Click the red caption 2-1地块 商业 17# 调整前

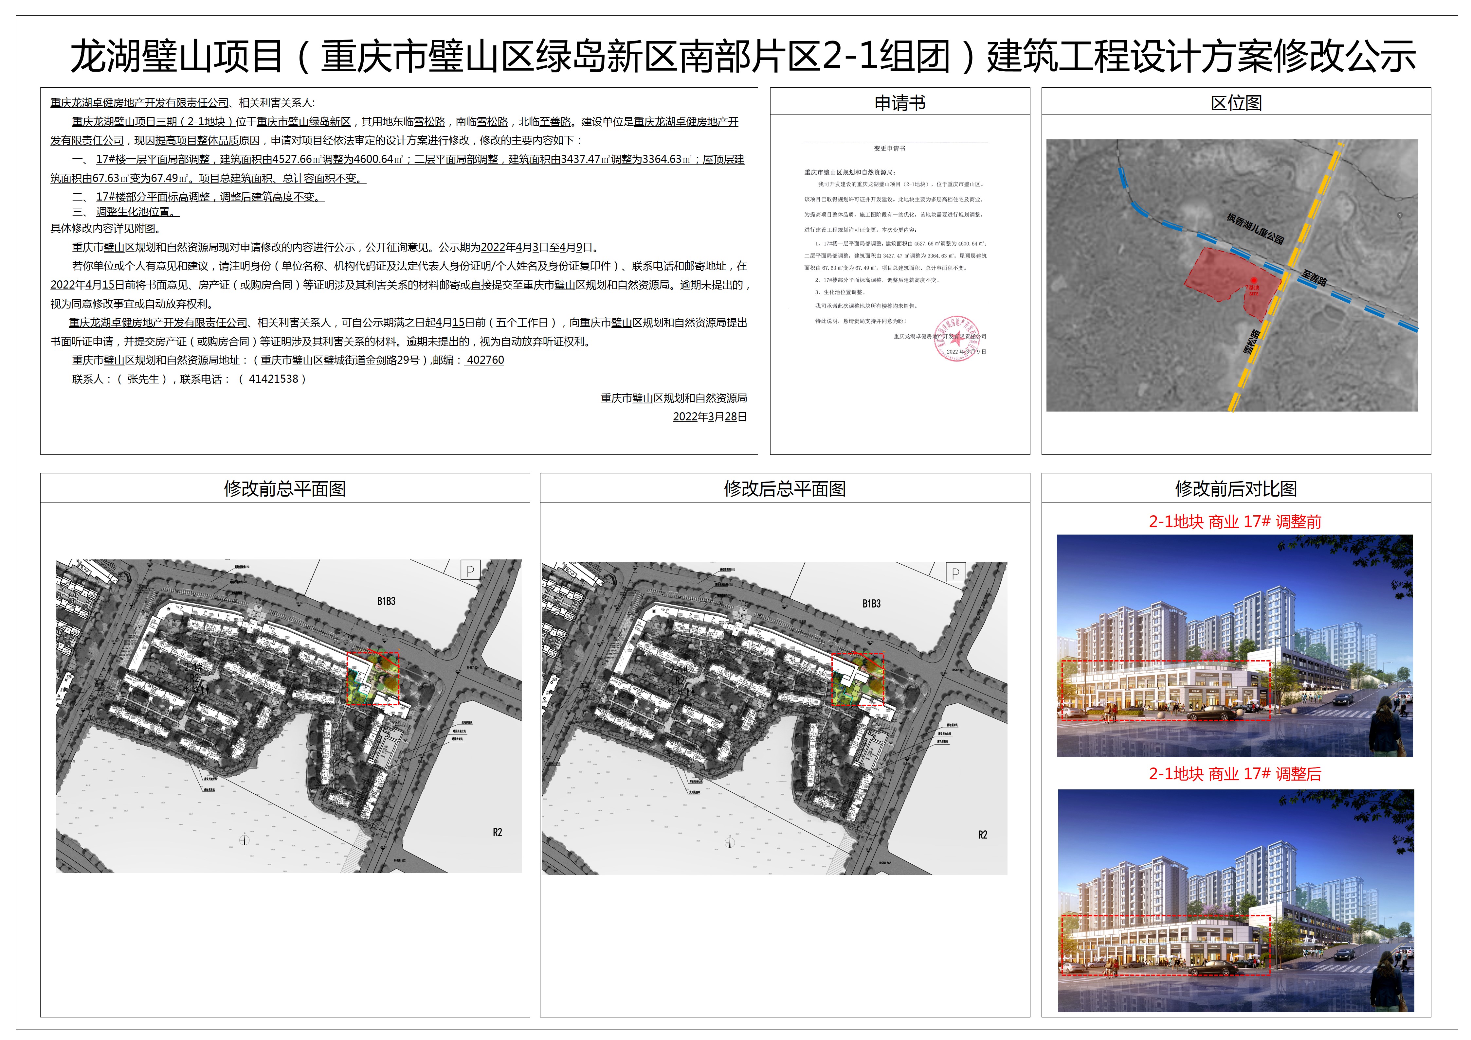(1235, 521)
